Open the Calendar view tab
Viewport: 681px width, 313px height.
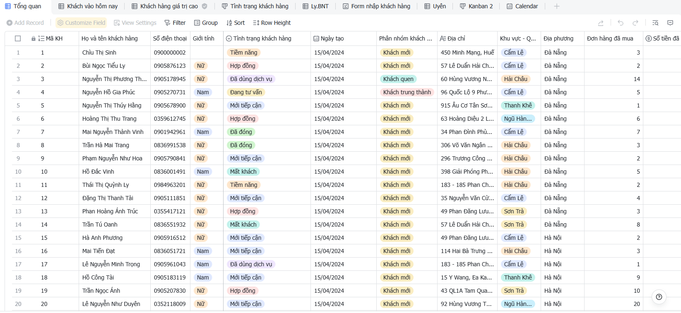coord(522,6)
